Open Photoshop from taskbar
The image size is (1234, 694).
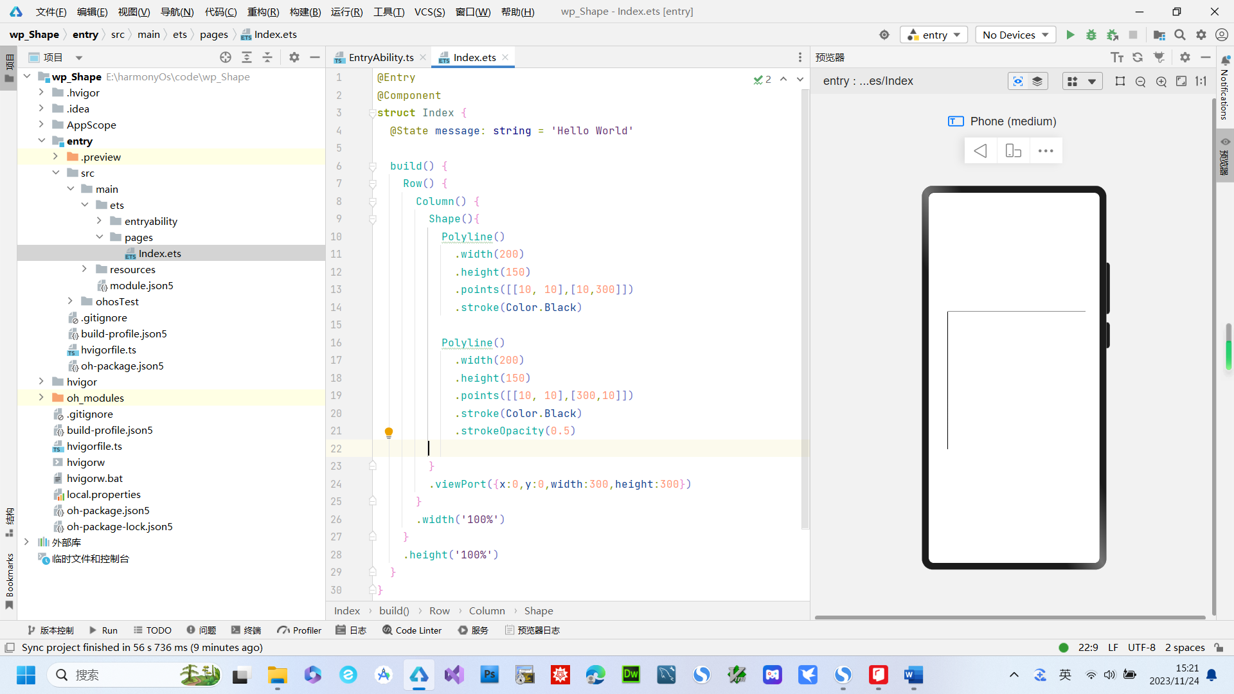pyautogui.click(x=490, y=675)
